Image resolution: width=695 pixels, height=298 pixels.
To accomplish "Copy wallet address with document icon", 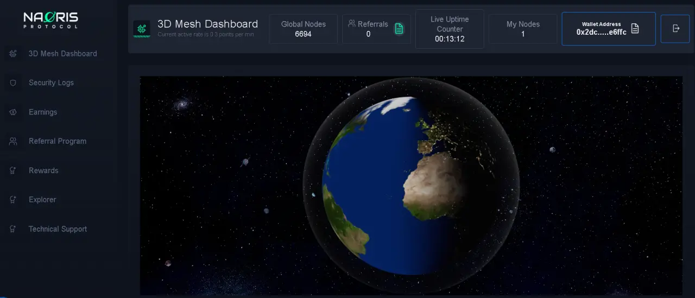I will click(x=635, y=29).
